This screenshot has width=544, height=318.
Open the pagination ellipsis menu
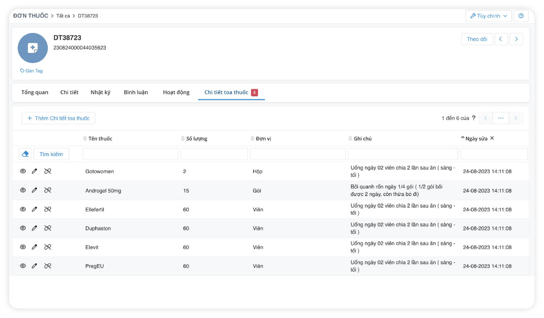pos(501,118)
